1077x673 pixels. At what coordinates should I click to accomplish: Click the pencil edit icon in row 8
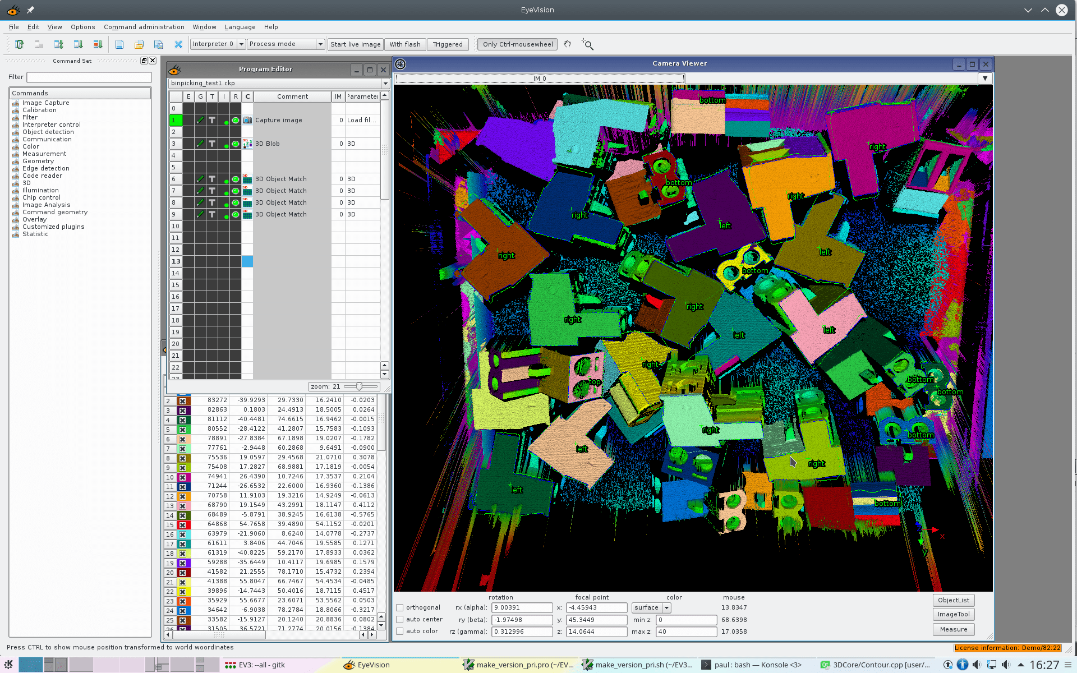[200, 202]
